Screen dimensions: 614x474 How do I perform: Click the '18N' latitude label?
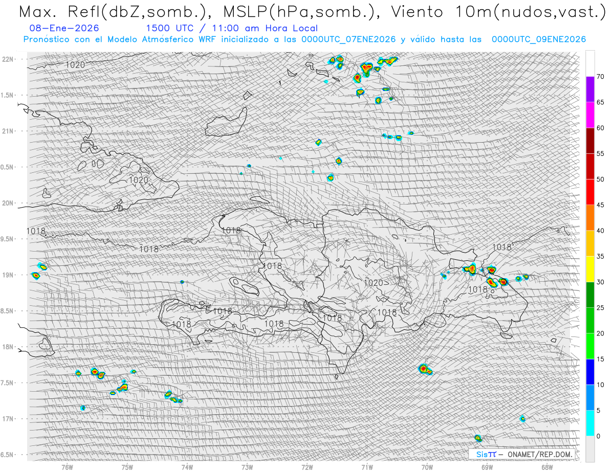pos(8,347)
